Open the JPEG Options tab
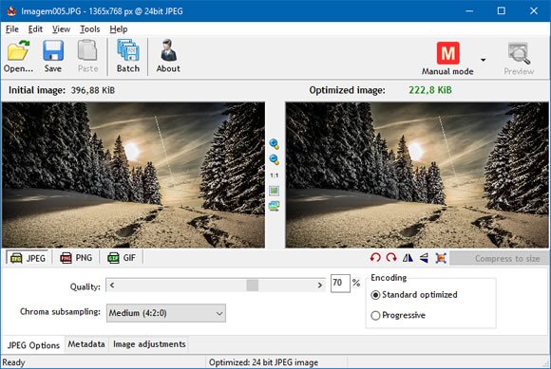Screen dimensions: 551x369 33,345
